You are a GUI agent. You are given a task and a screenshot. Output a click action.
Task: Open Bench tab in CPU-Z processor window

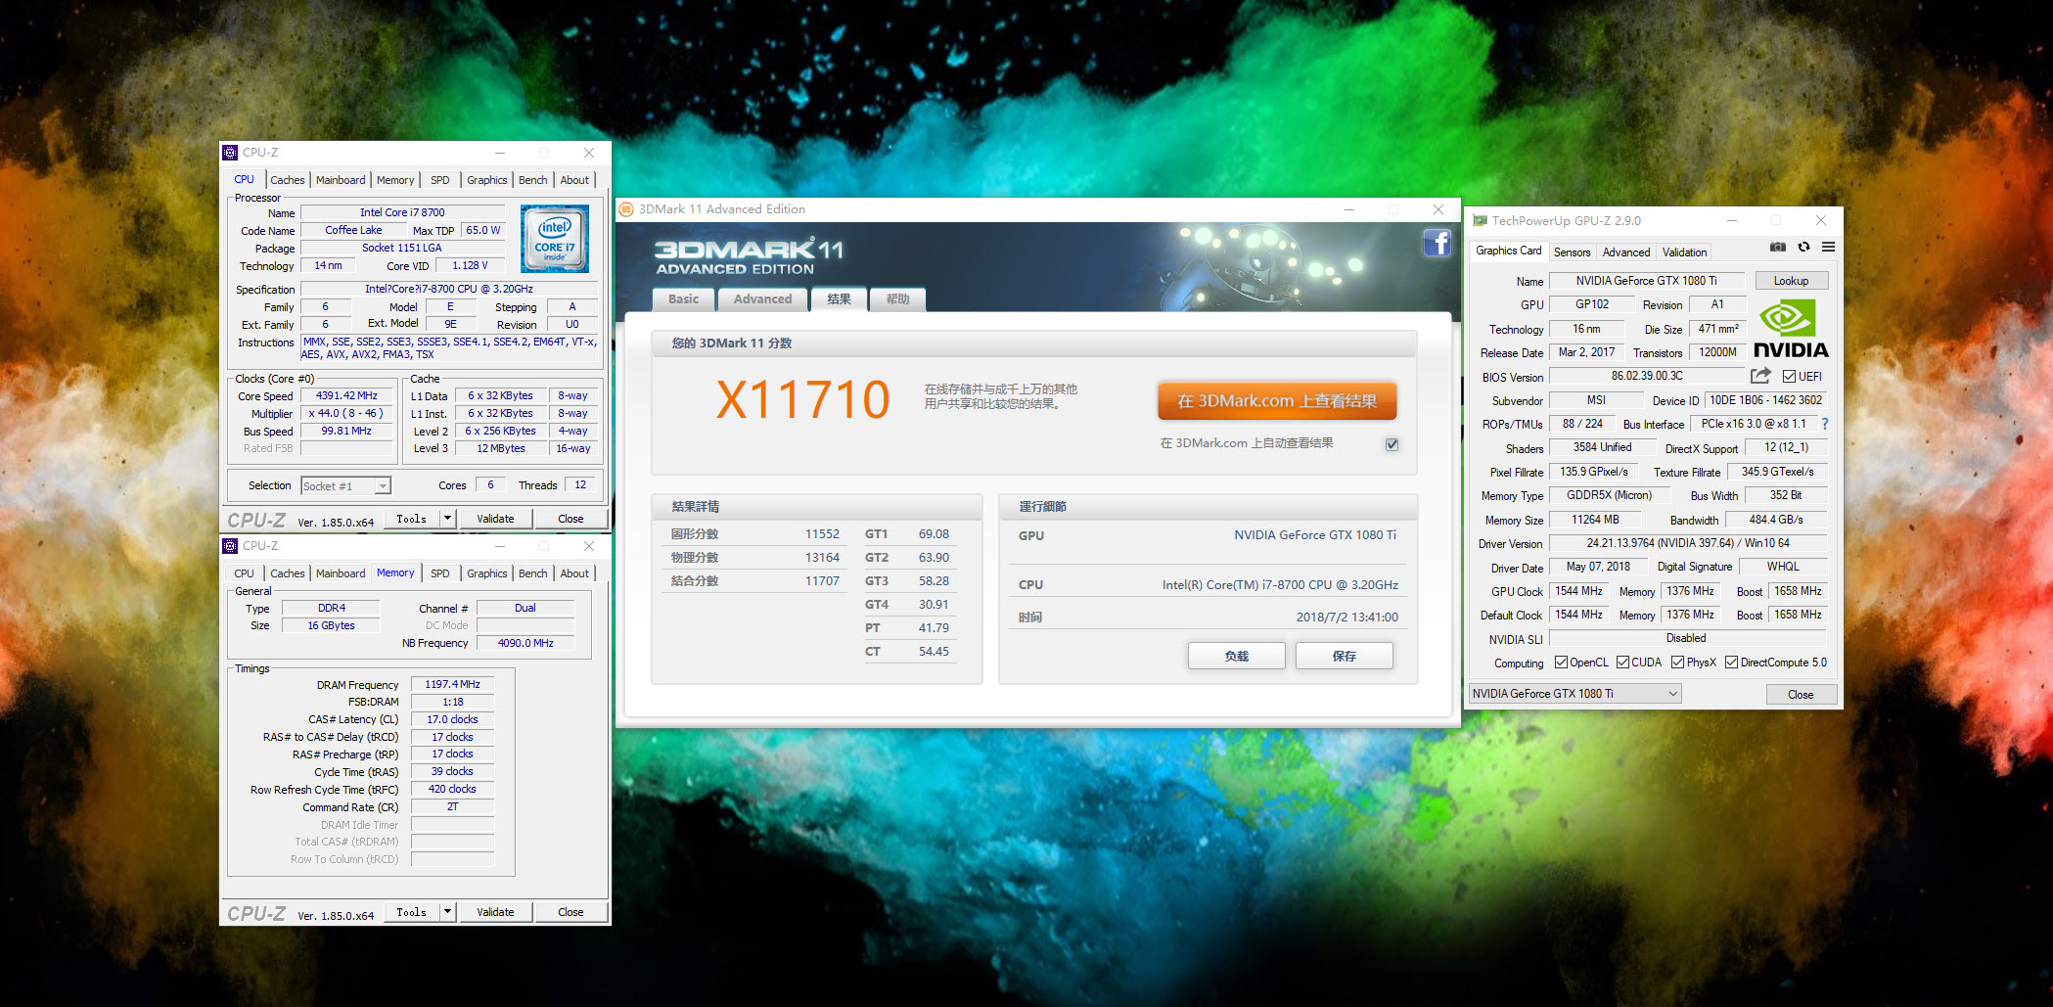pos(533,180)
